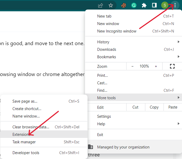Select New window menu item

(x=133, y=24)
